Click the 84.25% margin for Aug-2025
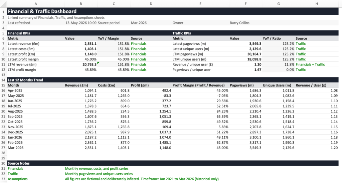 [x=222, y=112]
